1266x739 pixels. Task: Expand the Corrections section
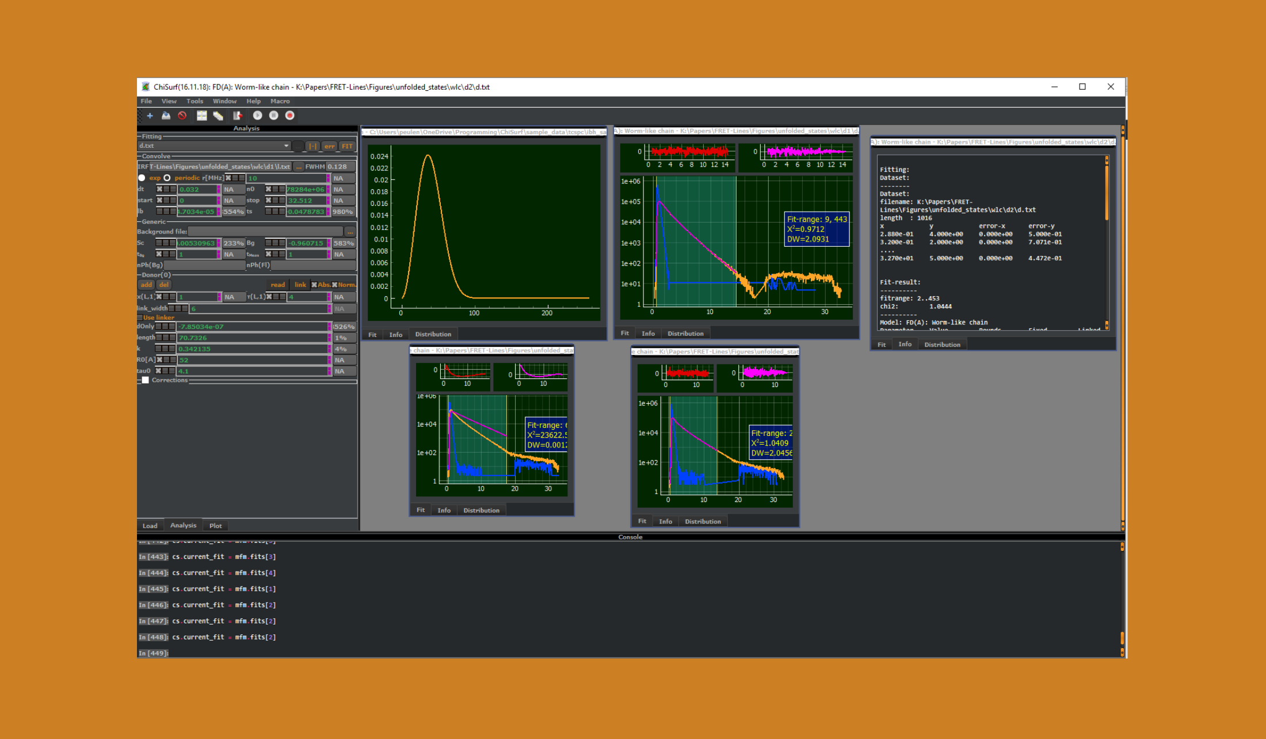[146, 380]
